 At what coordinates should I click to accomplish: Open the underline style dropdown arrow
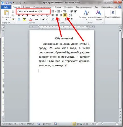click(30, 15)
